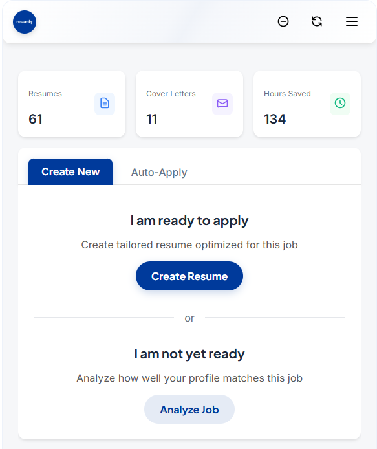
Task: Click the "I am not yet ready" heading
Action: 189,354
